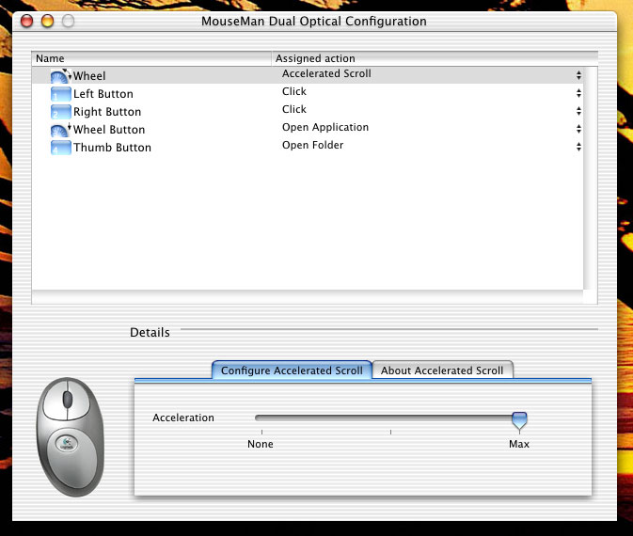Click the Open Folder action text
Image resolution: width=633 pixels, height=536 pixels.
(313, 145)
